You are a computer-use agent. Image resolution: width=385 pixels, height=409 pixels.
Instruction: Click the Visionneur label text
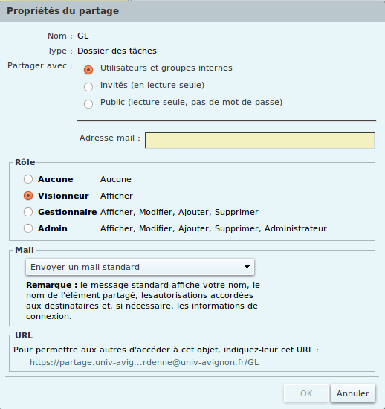point(63,196)
